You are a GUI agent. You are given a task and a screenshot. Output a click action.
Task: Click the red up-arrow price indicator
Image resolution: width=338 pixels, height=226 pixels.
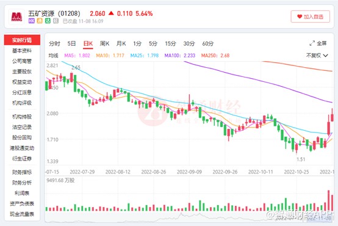(x=111, y=13)
